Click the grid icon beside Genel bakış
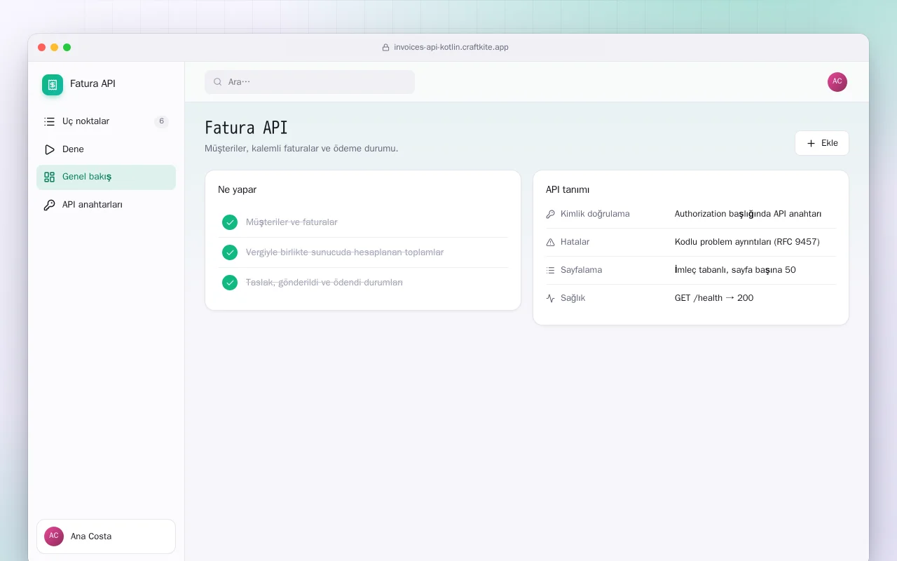897x561 pixels. [x=49, y=177]
